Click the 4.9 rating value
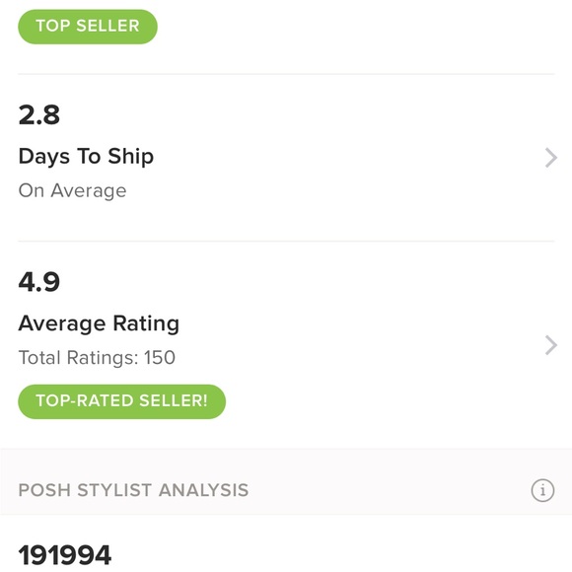This screenshot has height=572, width=572. pyautogui.click(x=39, y=282)
